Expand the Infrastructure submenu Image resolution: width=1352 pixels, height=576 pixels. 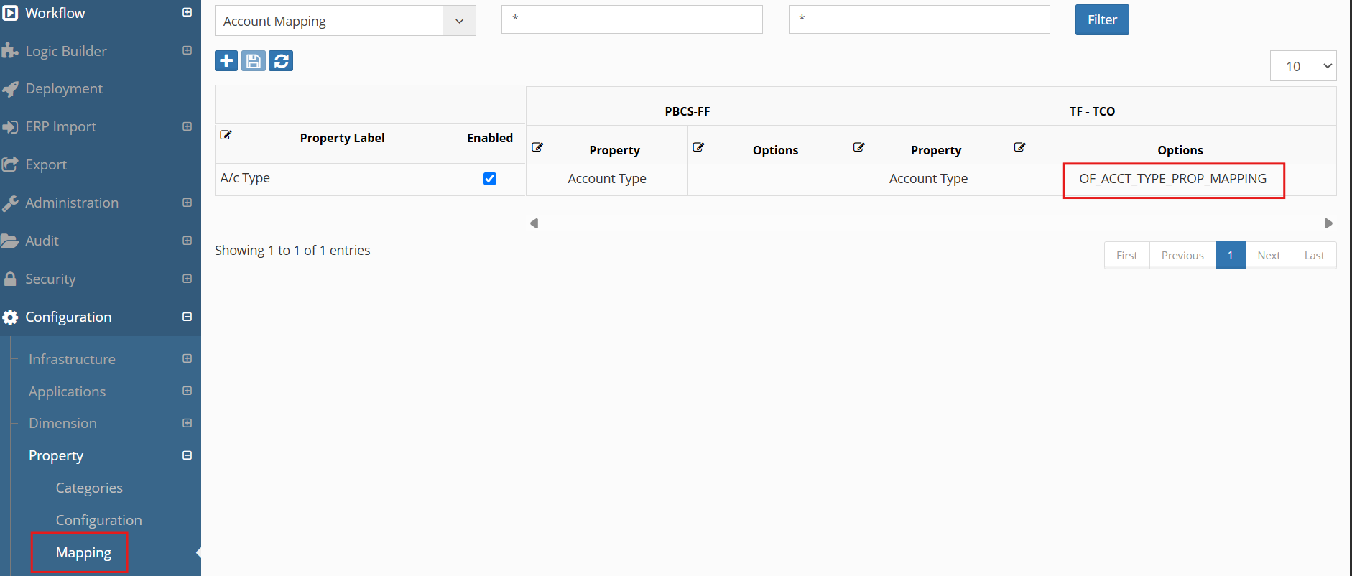(187, 358)
